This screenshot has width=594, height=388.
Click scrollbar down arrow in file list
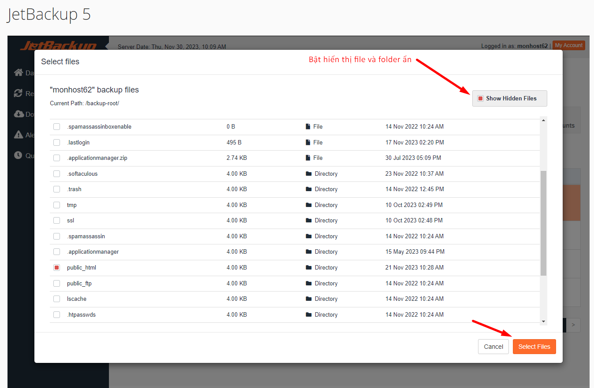543,321
